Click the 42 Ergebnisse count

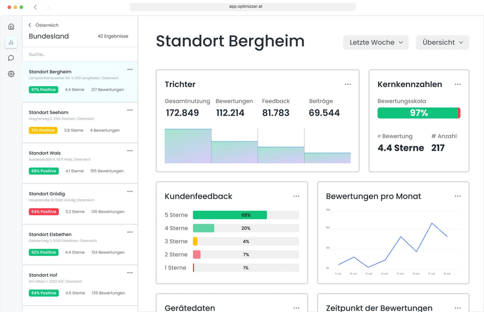(x=113, y=36)
